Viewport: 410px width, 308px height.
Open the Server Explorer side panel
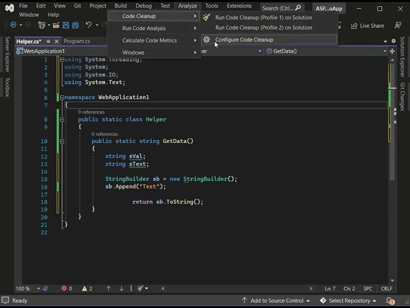7,54
